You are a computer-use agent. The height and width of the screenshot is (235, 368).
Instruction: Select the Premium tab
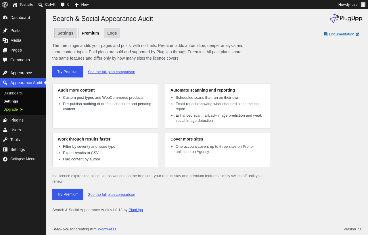[x=90, y=33]
